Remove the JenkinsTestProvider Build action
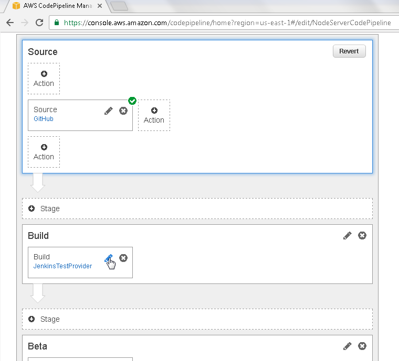 pyautogui.click(x=123, y=258)
